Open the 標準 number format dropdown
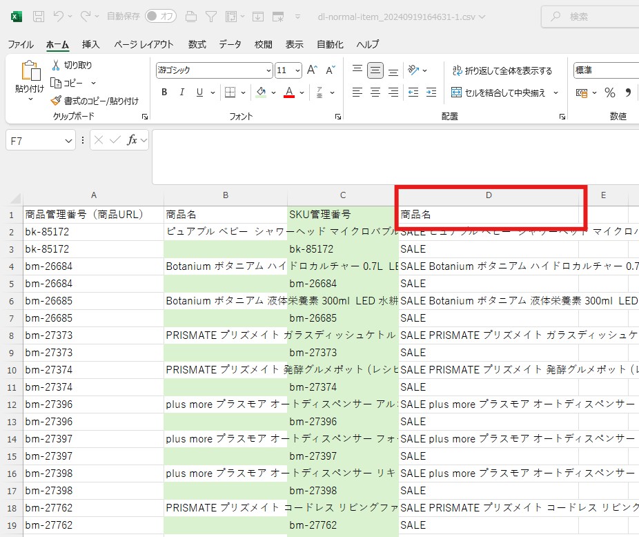The width and height of the screenshot is (639, 537). [x=606, y=70]
